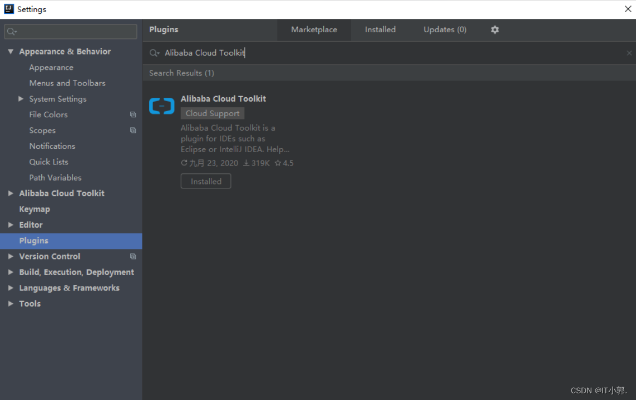Click the plugins settings gear icon

(495, 29)
